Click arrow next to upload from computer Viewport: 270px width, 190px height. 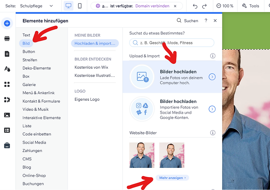[212, 77]
